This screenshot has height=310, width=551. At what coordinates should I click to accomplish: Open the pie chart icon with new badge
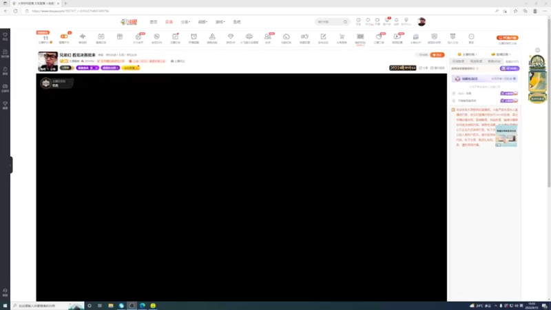pyautogui.click(x=379, y=37)
